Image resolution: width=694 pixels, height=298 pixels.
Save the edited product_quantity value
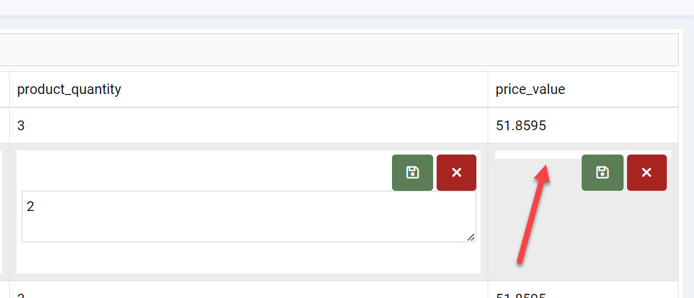[x=412, y=173]
